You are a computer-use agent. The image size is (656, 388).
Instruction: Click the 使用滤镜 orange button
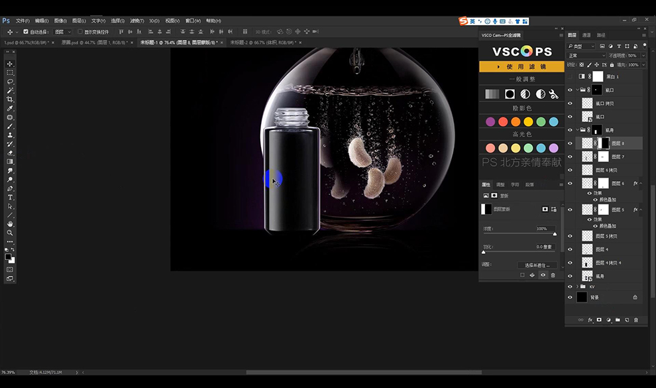[521, 66]
